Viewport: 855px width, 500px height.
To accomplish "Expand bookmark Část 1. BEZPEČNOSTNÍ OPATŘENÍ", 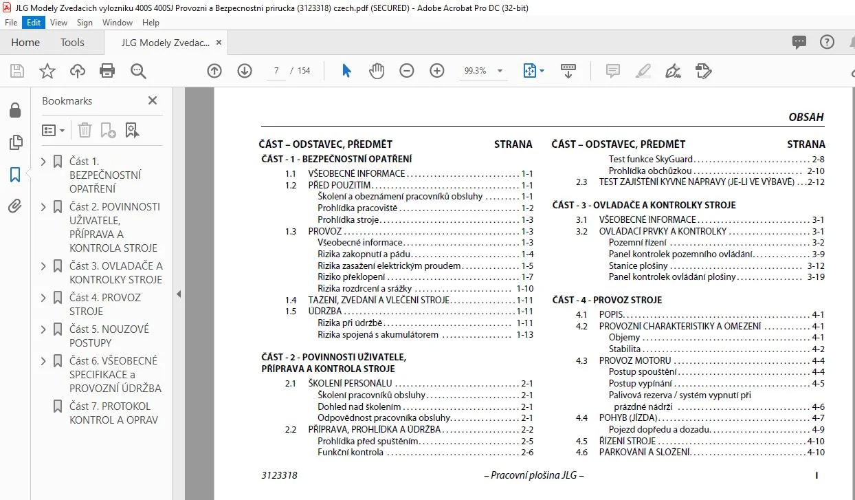I will [x=44, y=162].
